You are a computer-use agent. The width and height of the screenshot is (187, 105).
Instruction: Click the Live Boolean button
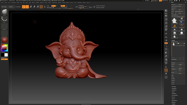pos(18,7)
